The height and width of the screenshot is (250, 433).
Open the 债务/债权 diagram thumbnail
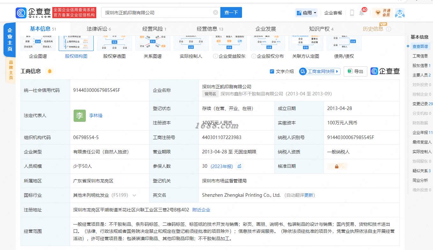[x=344, y=43]
